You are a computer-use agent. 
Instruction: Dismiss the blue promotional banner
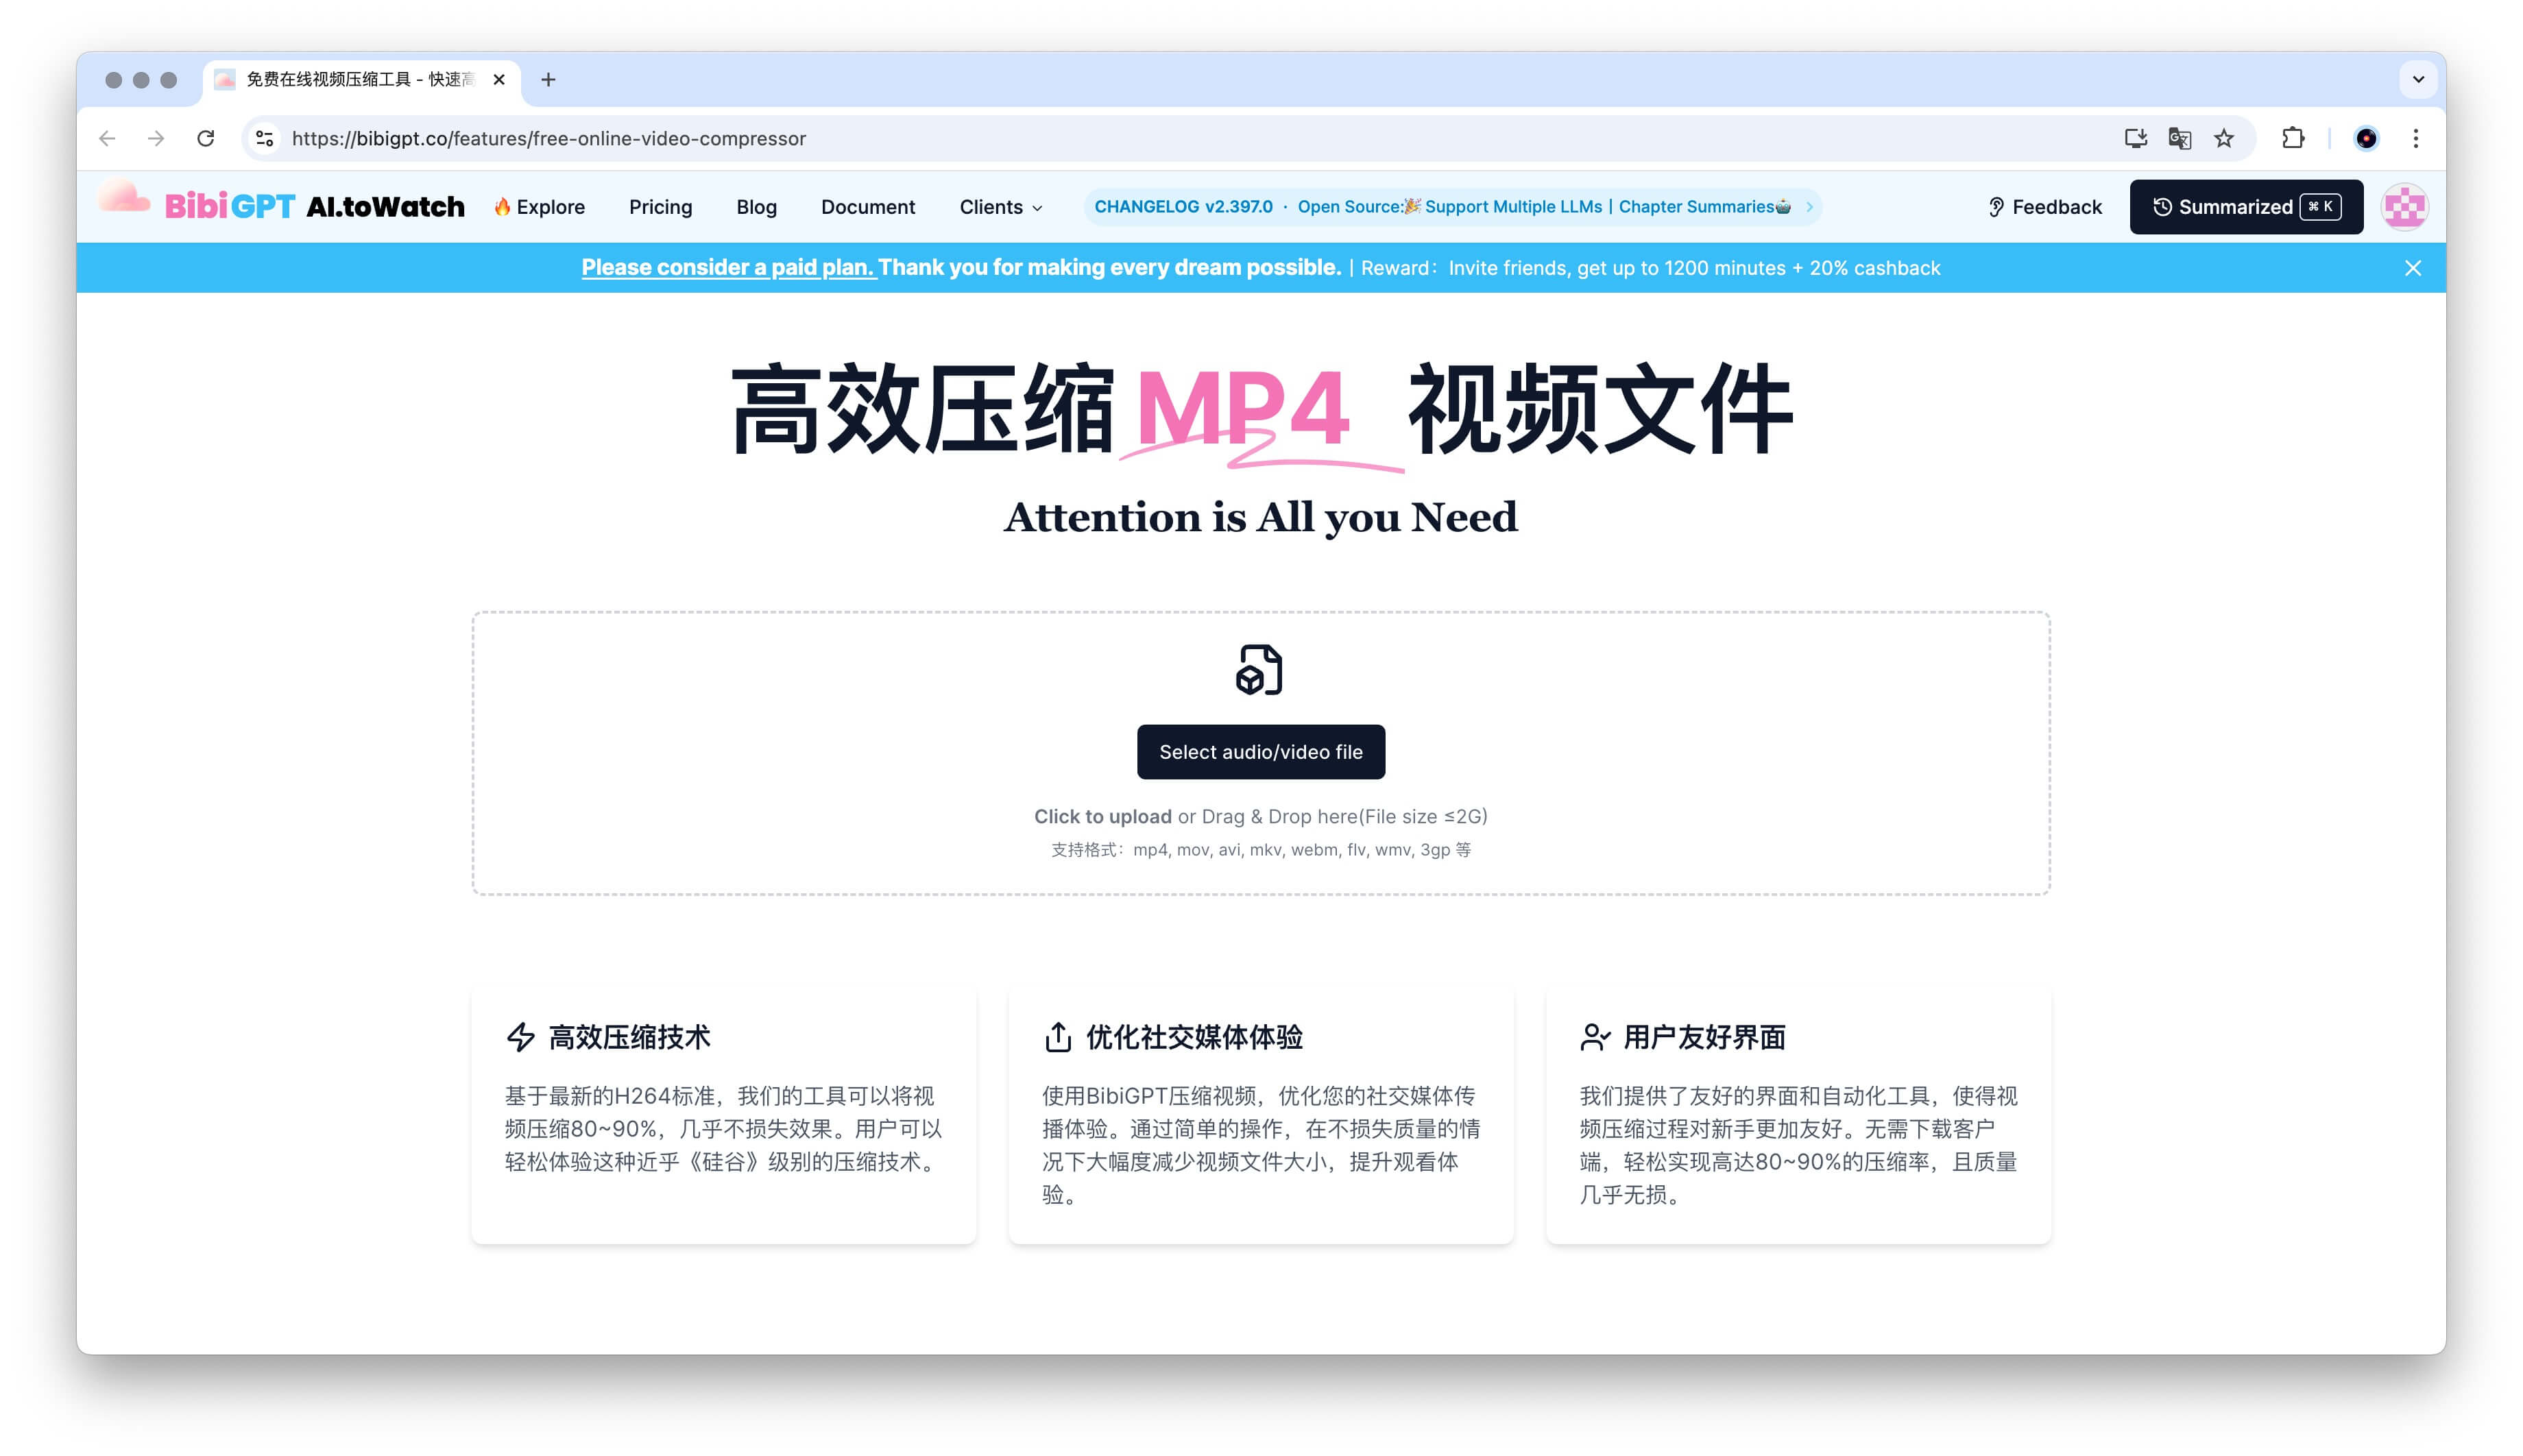[x=2412, y=268]
